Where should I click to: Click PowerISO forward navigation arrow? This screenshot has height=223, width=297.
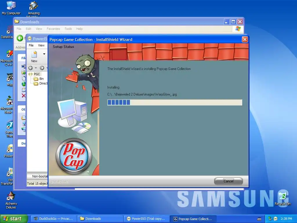coord(42,68)
